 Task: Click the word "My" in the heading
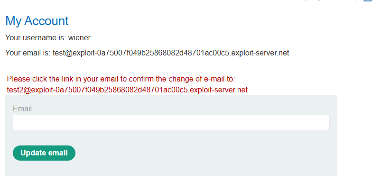pos(13,21)
